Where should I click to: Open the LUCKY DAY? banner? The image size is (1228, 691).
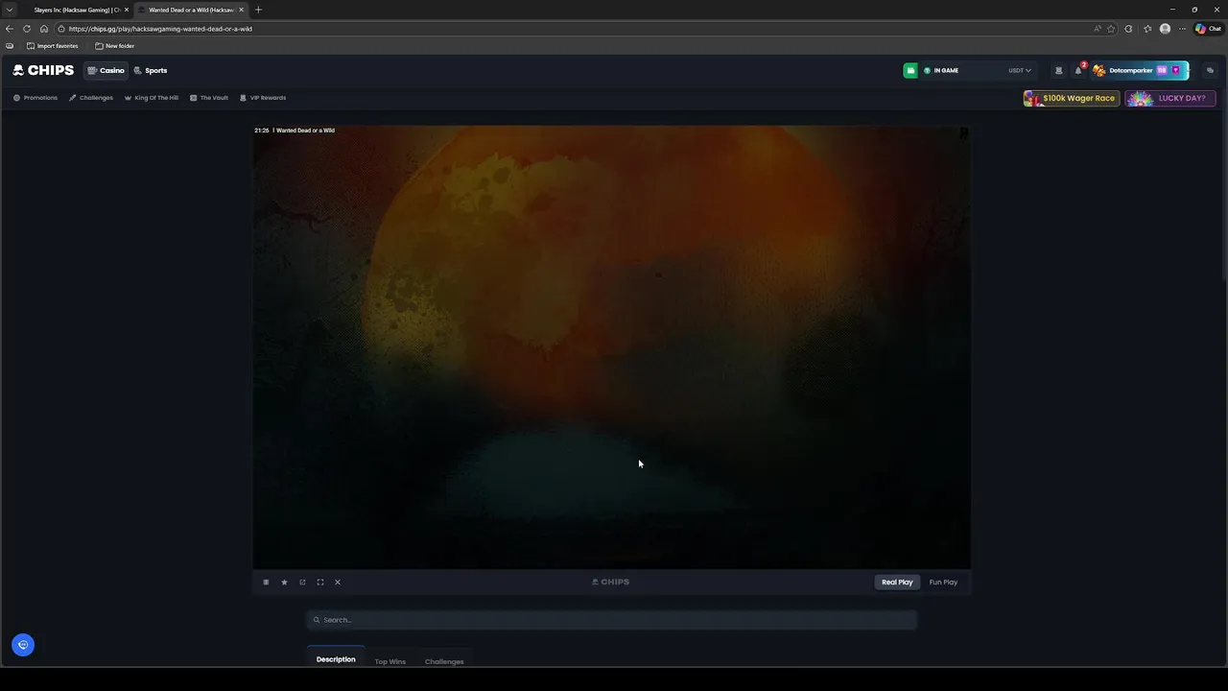coord(1170,98)
